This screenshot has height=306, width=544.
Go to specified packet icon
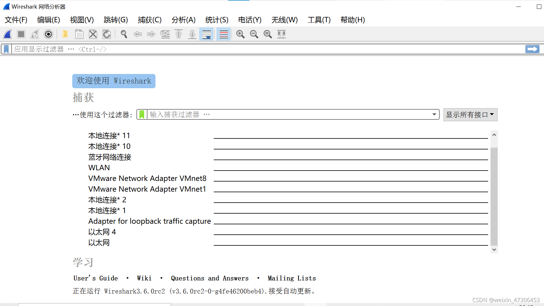(x=165, y=34)
